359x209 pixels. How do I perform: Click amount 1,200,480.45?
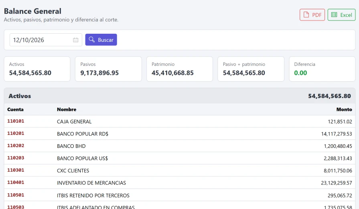(x=338, y=146)
